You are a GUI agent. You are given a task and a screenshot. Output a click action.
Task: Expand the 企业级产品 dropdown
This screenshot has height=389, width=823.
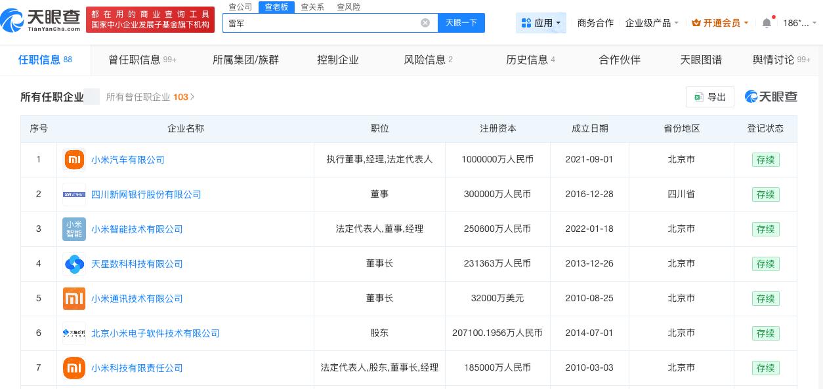click(652, 23)
